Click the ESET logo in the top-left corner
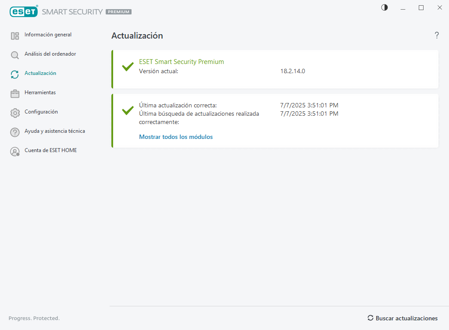449x330 pixels. coord(24,11)
